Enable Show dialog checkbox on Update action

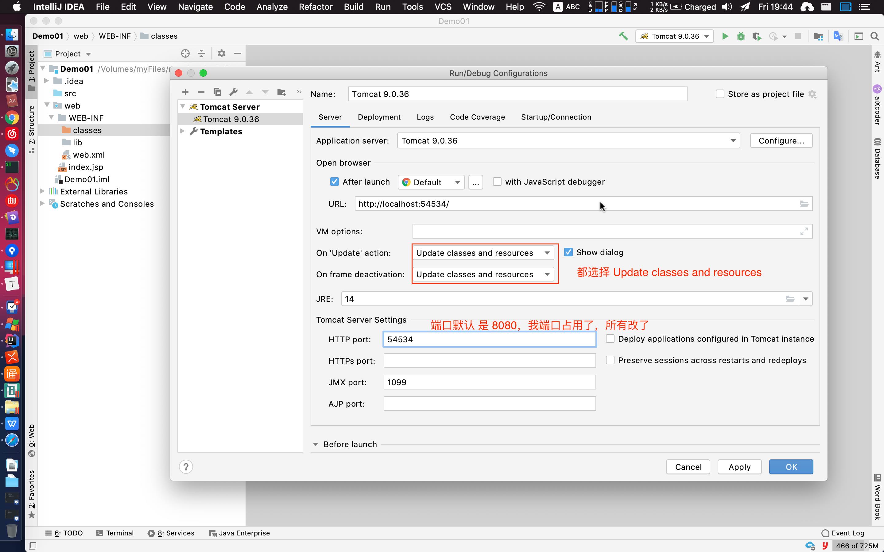coord(568,252)
